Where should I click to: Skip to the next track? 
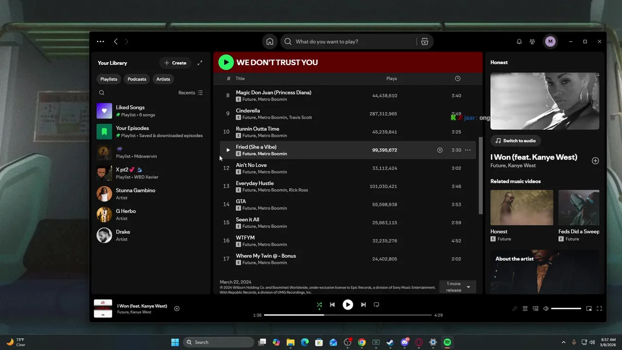pos(363,305)
